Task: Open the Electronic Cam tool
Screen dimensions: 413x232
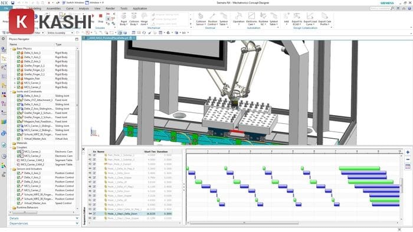Action: point(251,19)
